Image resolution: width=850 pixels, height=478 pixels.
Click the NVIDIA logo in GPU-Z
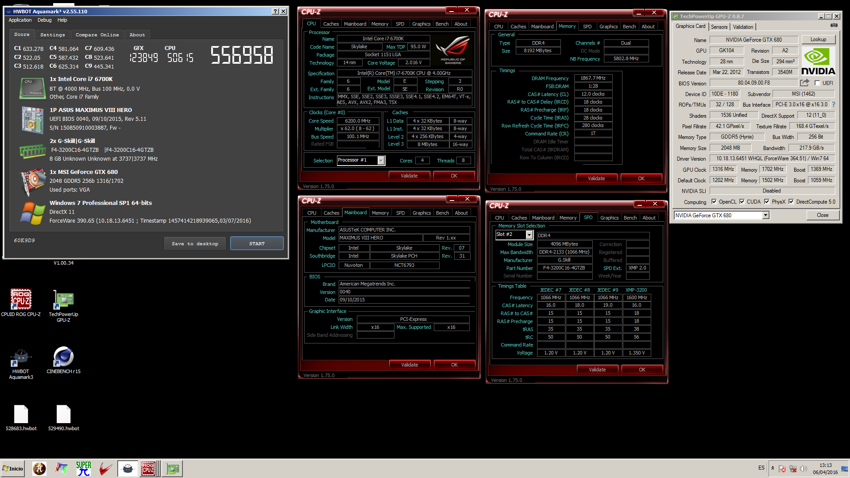tap(818, 61)
